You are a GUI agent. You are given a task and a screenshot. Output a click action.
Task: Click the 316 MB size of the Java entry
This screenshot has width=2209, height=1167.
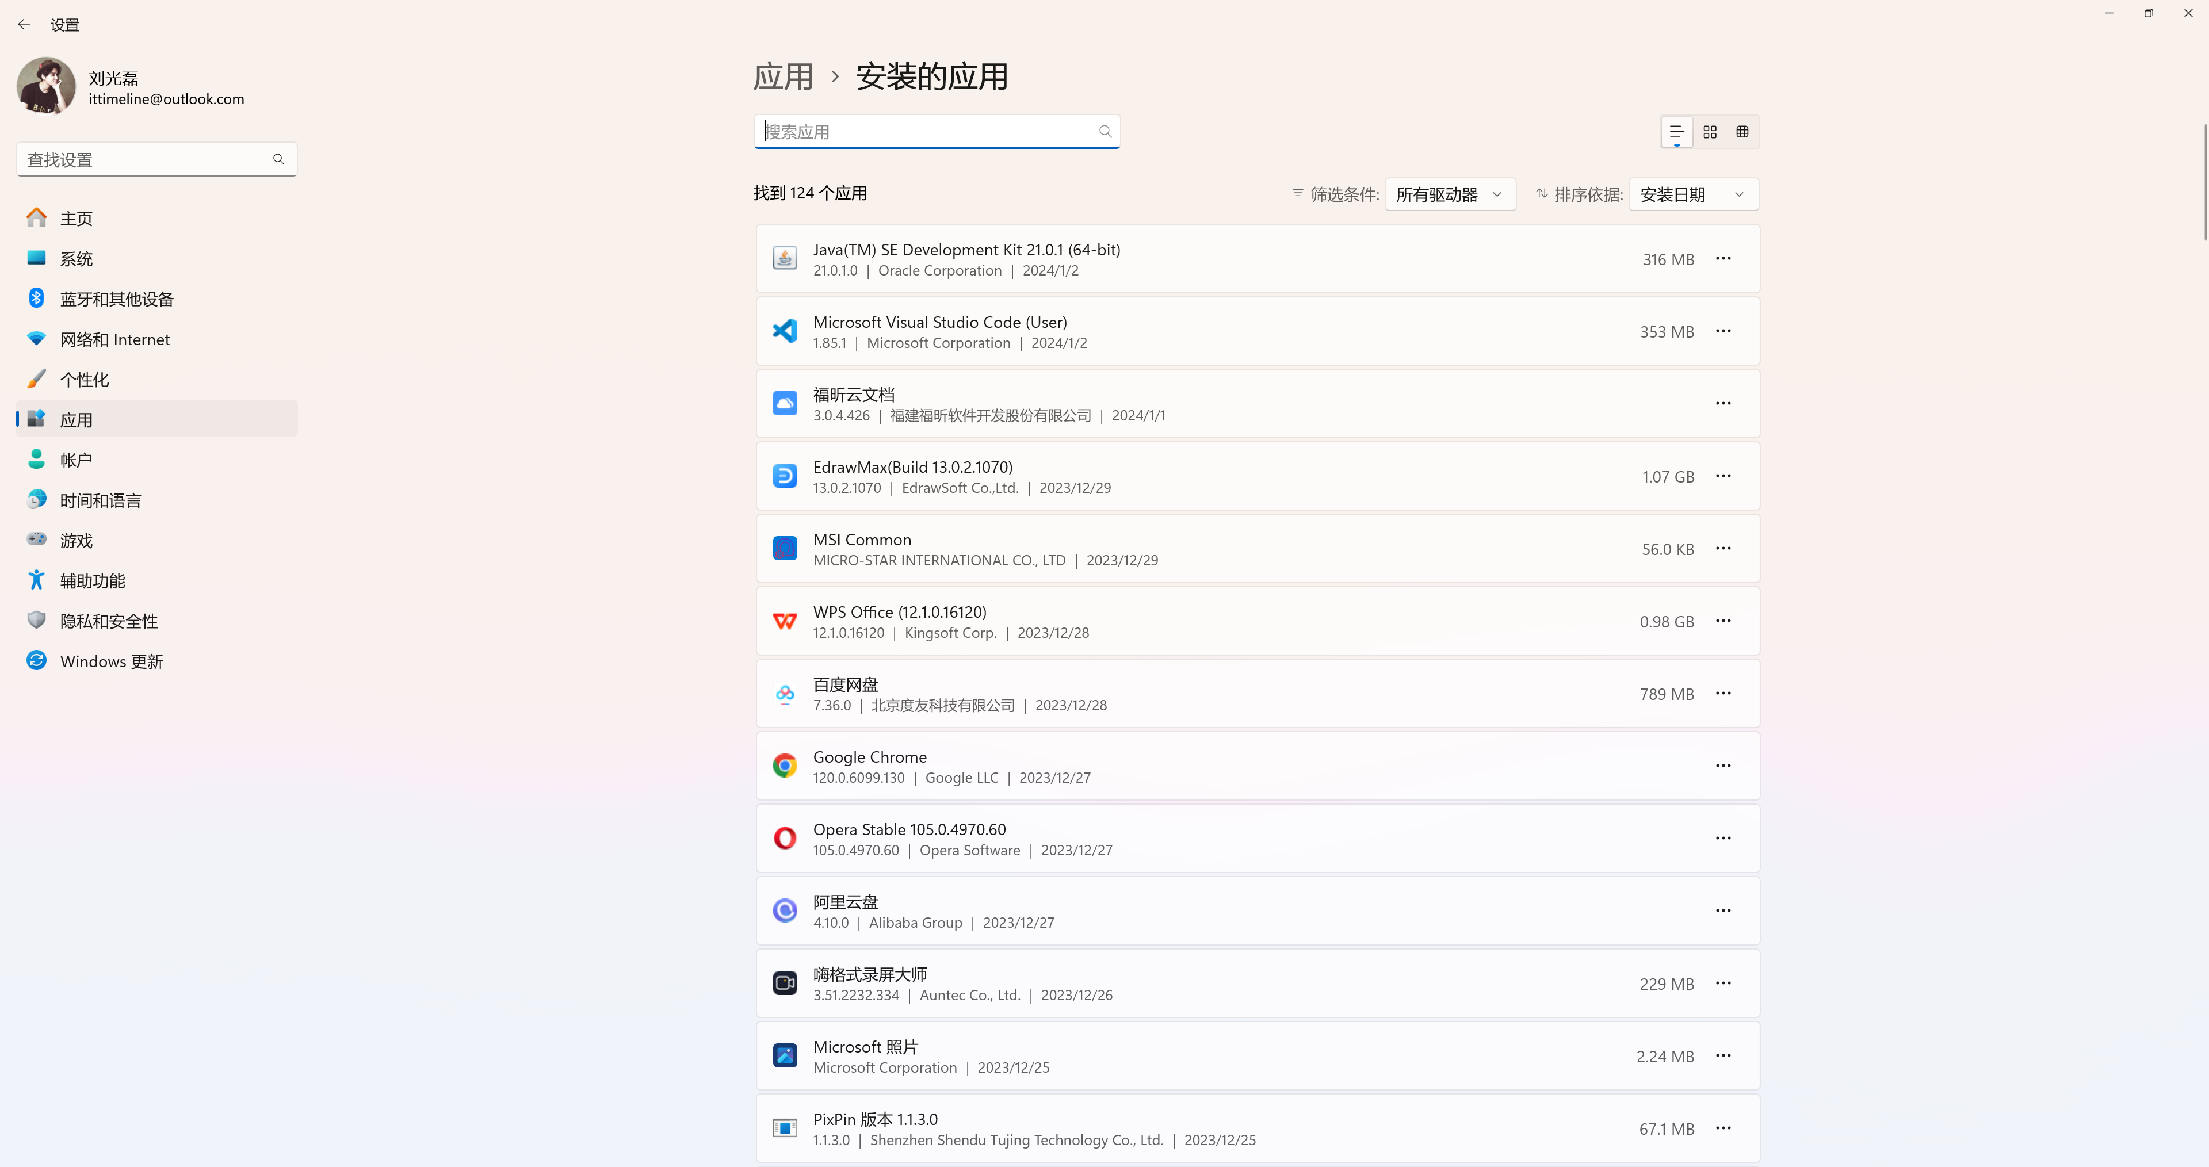coord(1668,259)
